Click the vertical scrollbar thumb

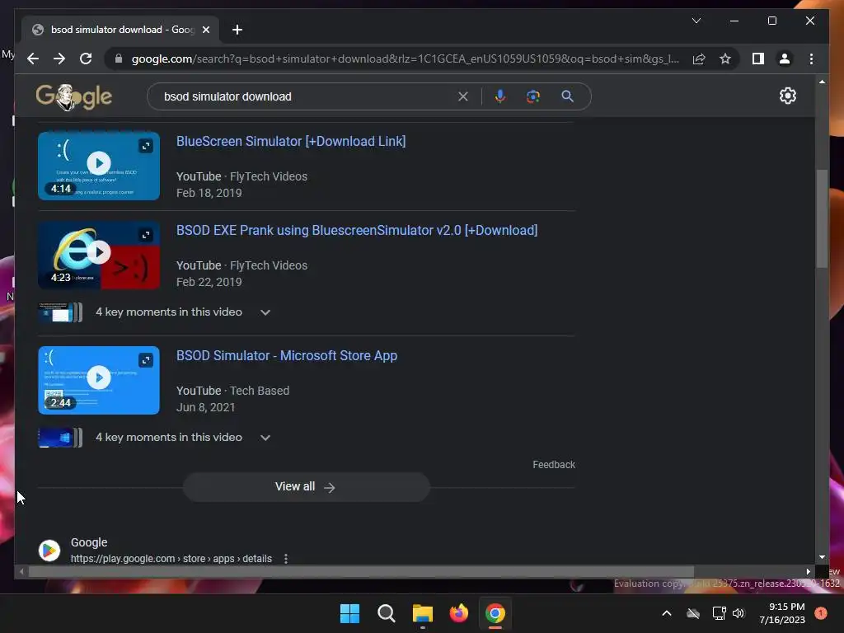point(822,218)
